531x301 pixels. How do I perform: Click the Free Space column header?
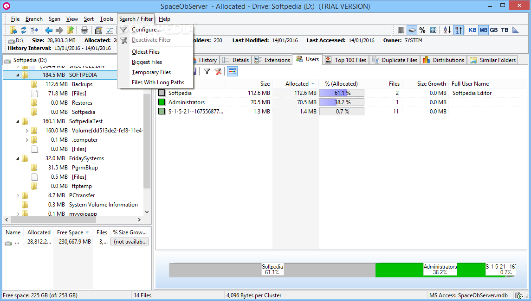[73, 232]
